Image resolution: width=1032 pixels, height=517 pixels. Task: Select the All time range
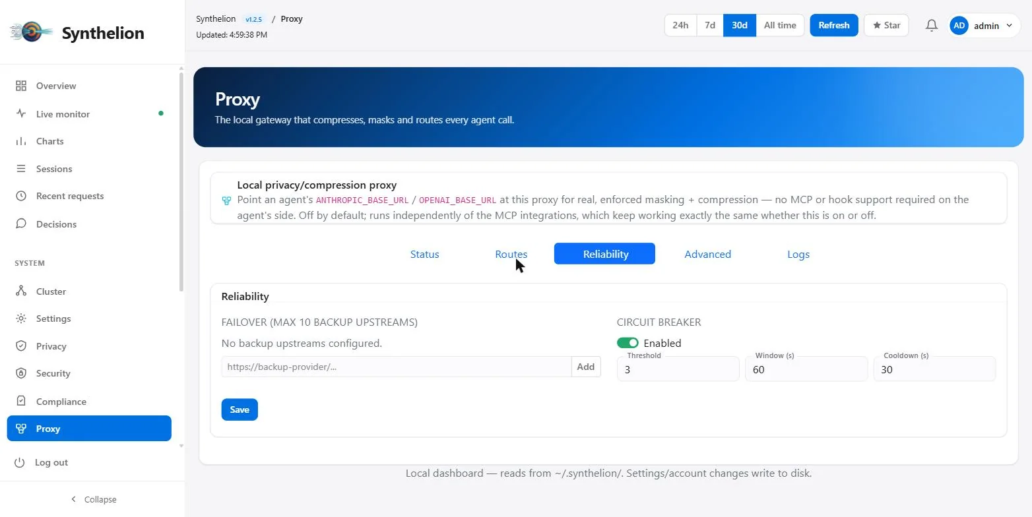click(780, 25)
